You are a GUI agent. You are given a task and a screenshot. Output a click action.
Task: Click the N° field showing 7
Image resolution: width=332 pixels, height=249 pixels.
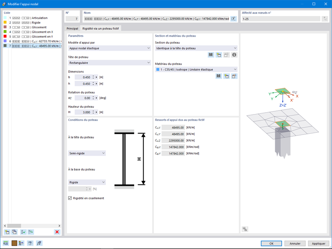click(72, 19)
